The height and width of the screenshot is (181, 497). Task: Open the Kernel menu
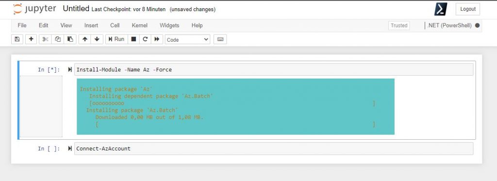pyautogui.click(x=139, y=25)
